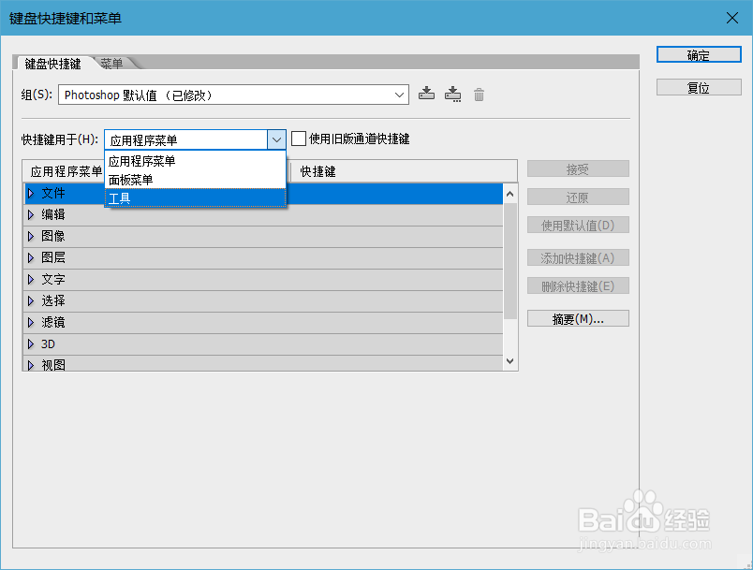
Task: Select 应用程序菜单 in dropdown list
Action: coord(195,161)
